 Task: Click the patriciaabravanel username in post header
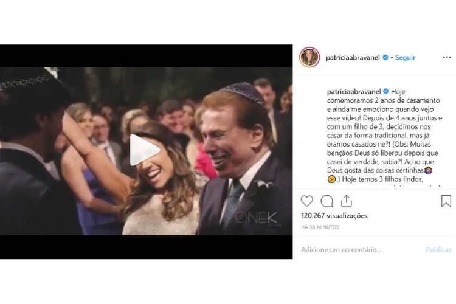pos(353,58)
